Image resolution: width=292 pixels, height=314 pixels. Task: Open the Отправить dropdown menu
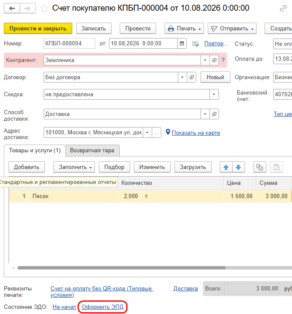point(232,28)
